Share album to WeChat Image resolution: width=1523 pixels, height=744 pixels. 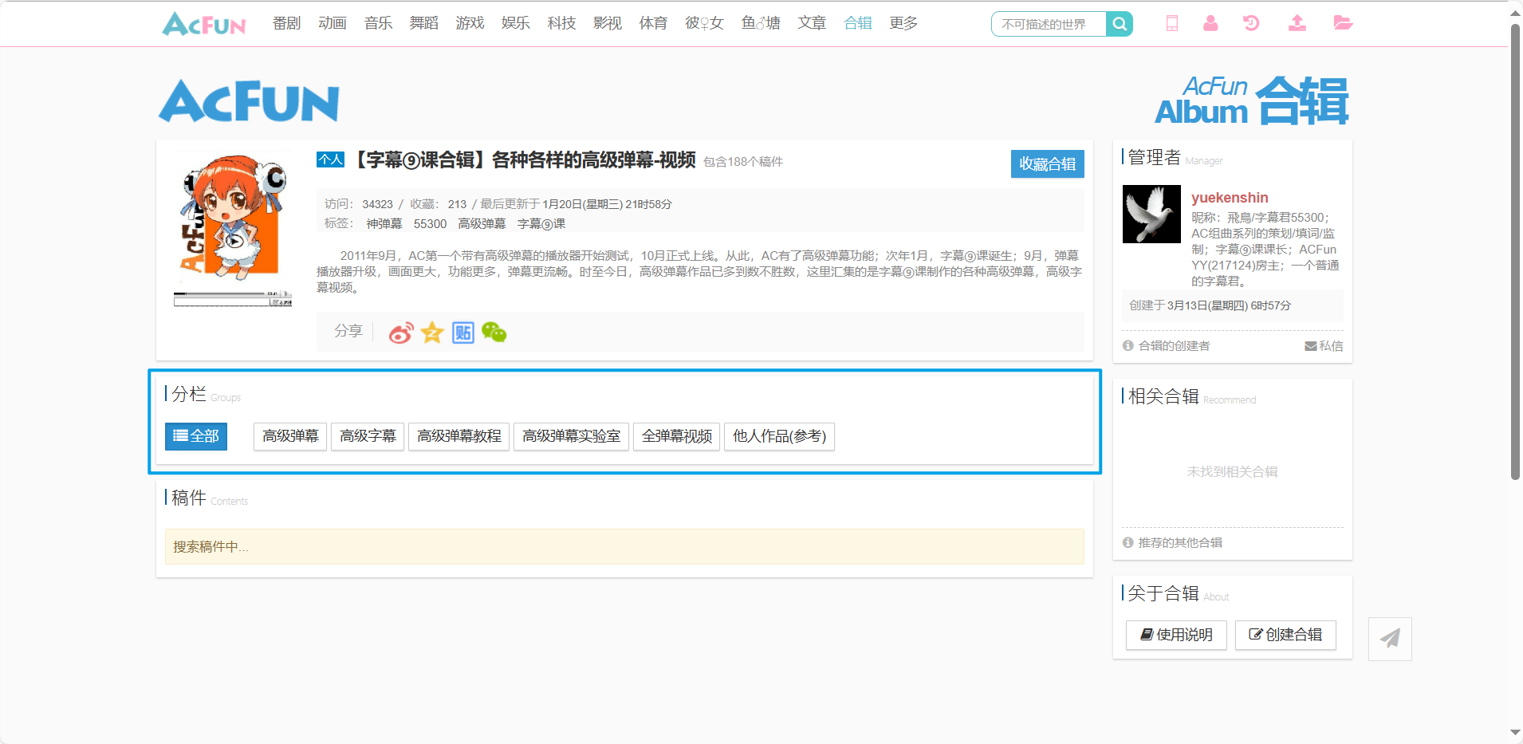494,333
